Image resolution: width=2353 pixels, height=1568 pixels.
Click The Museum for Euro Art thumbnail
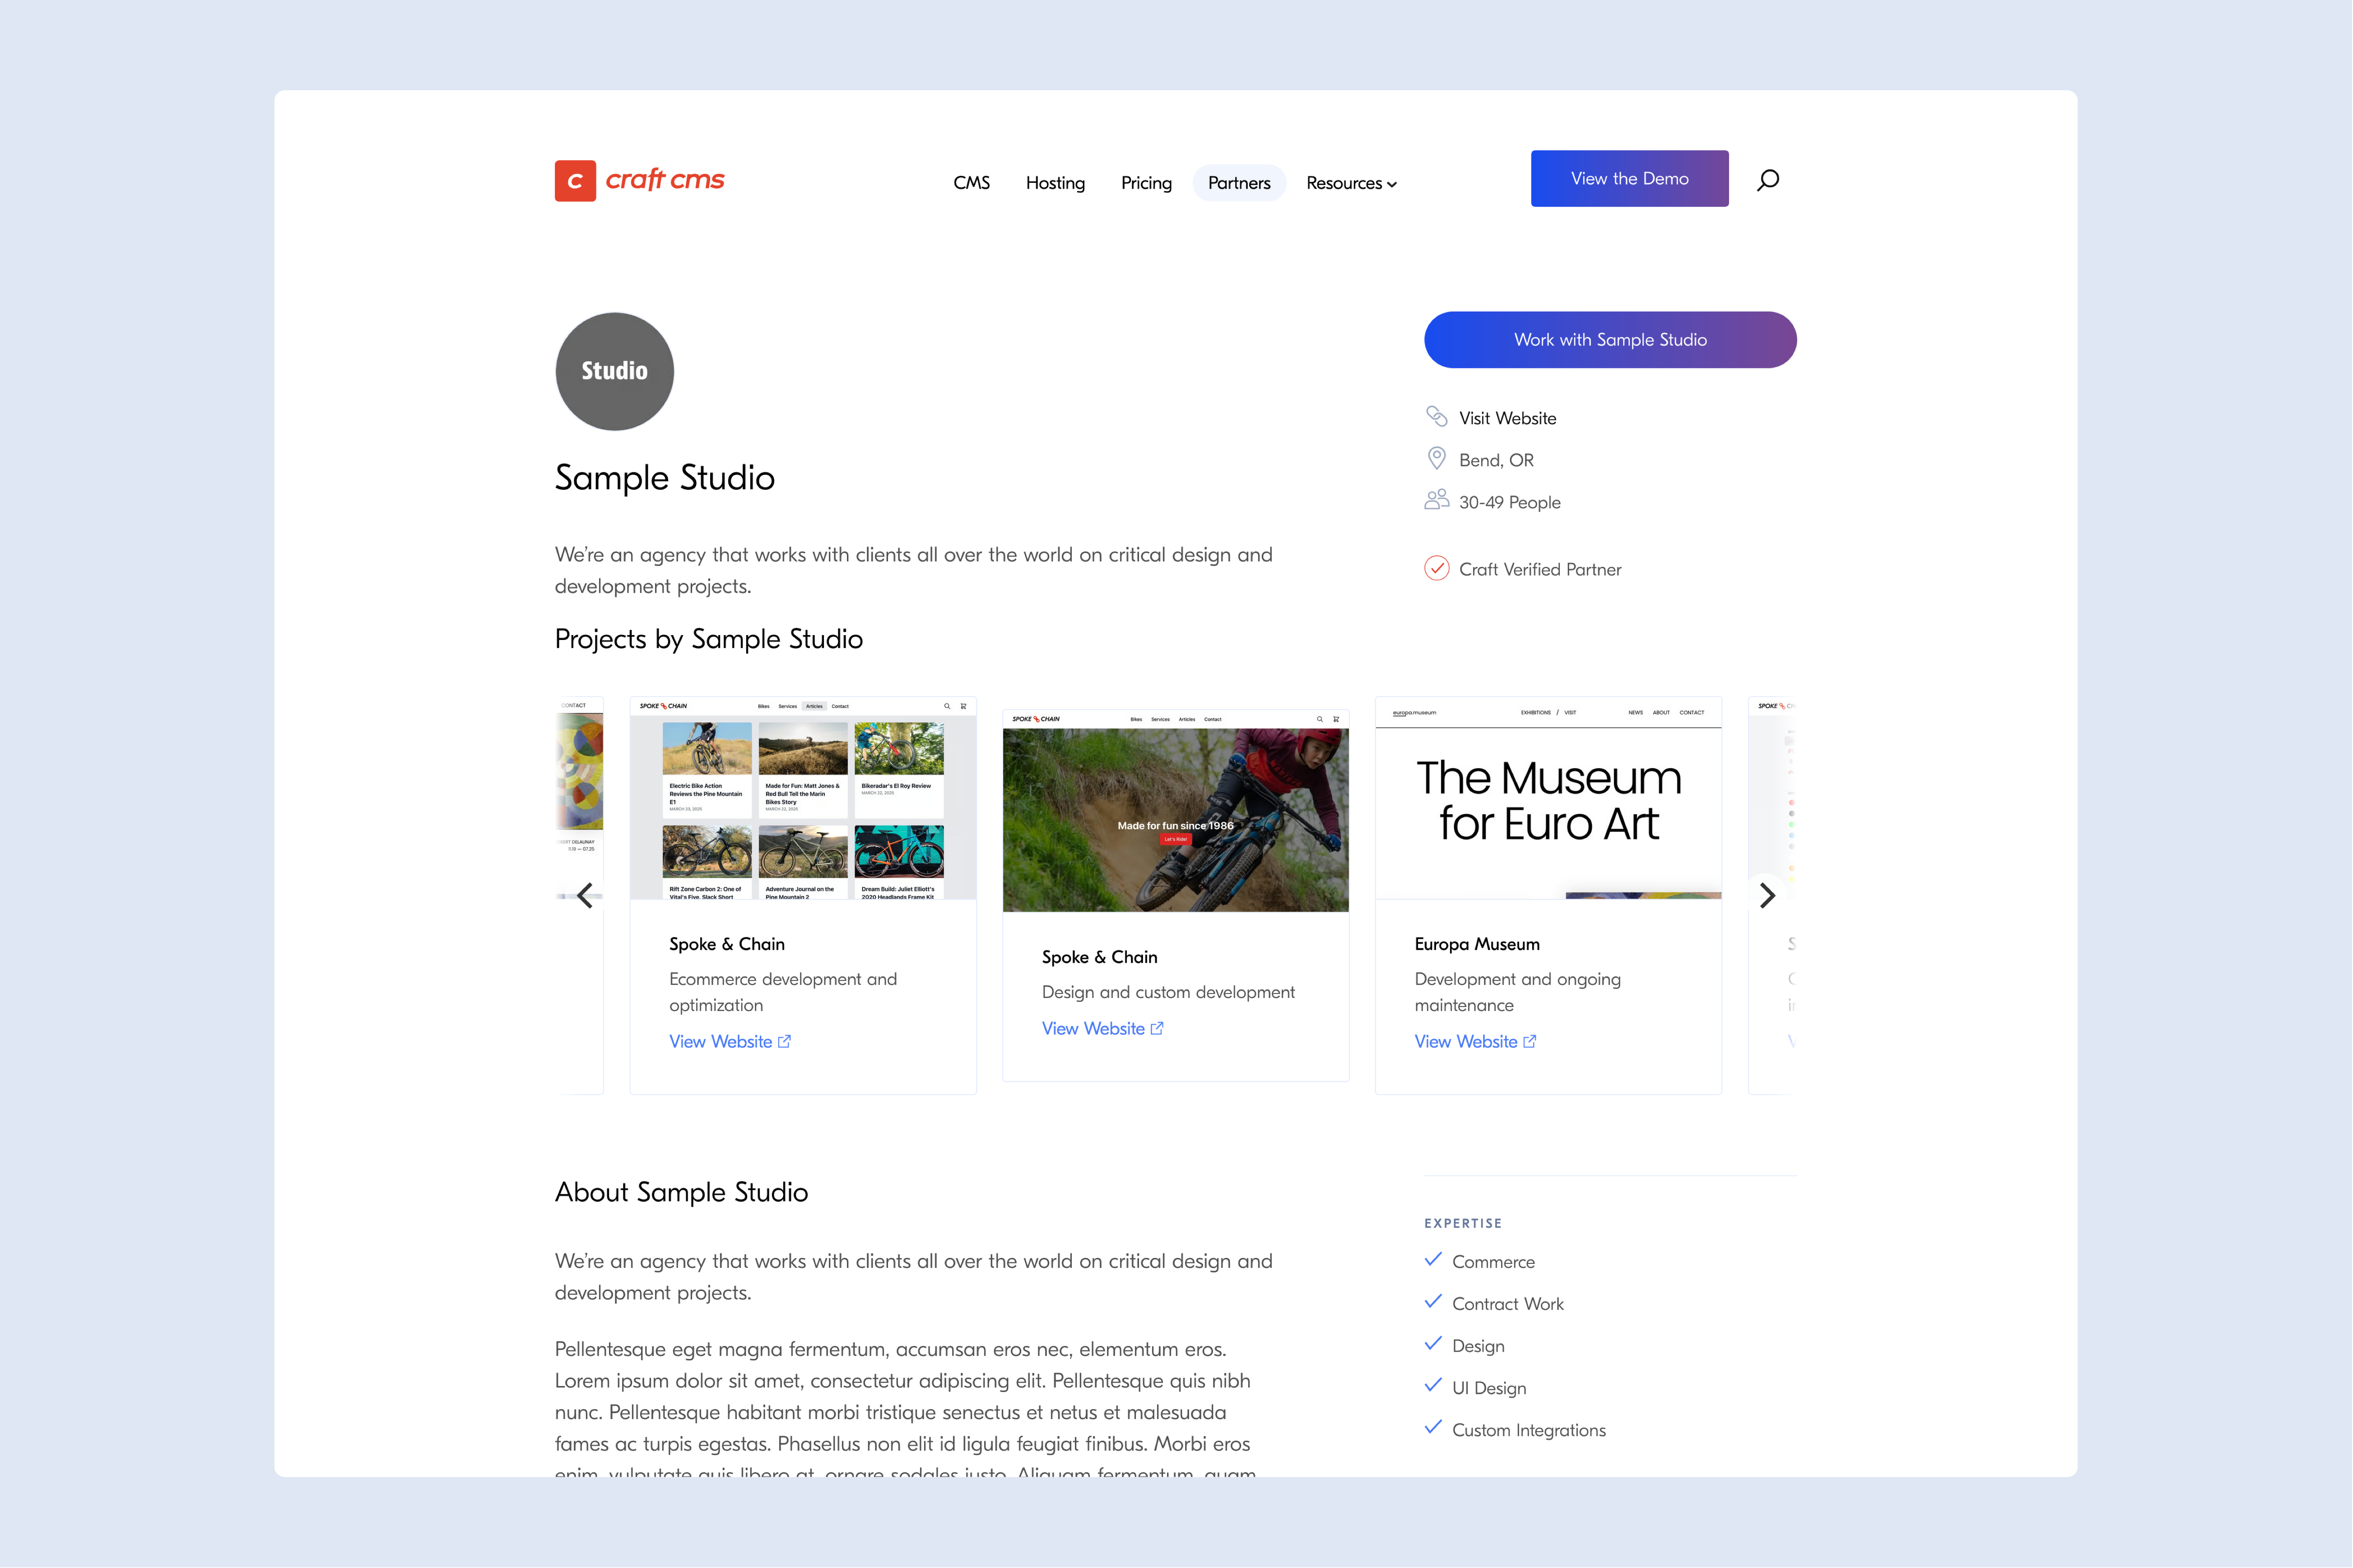tap(1547, 800)
